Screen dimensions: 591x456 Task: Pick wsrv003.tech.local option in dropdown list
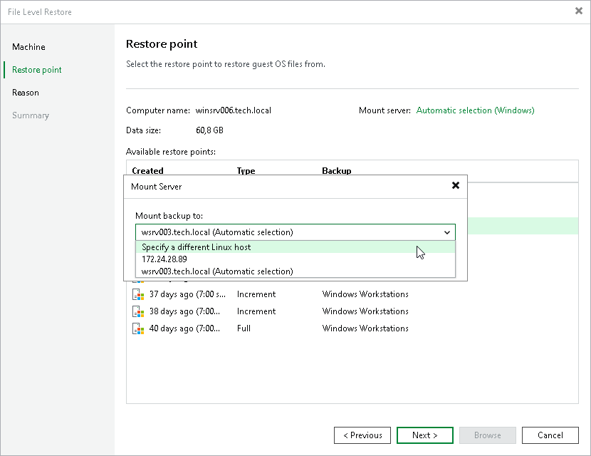click(x=295, y=271)
